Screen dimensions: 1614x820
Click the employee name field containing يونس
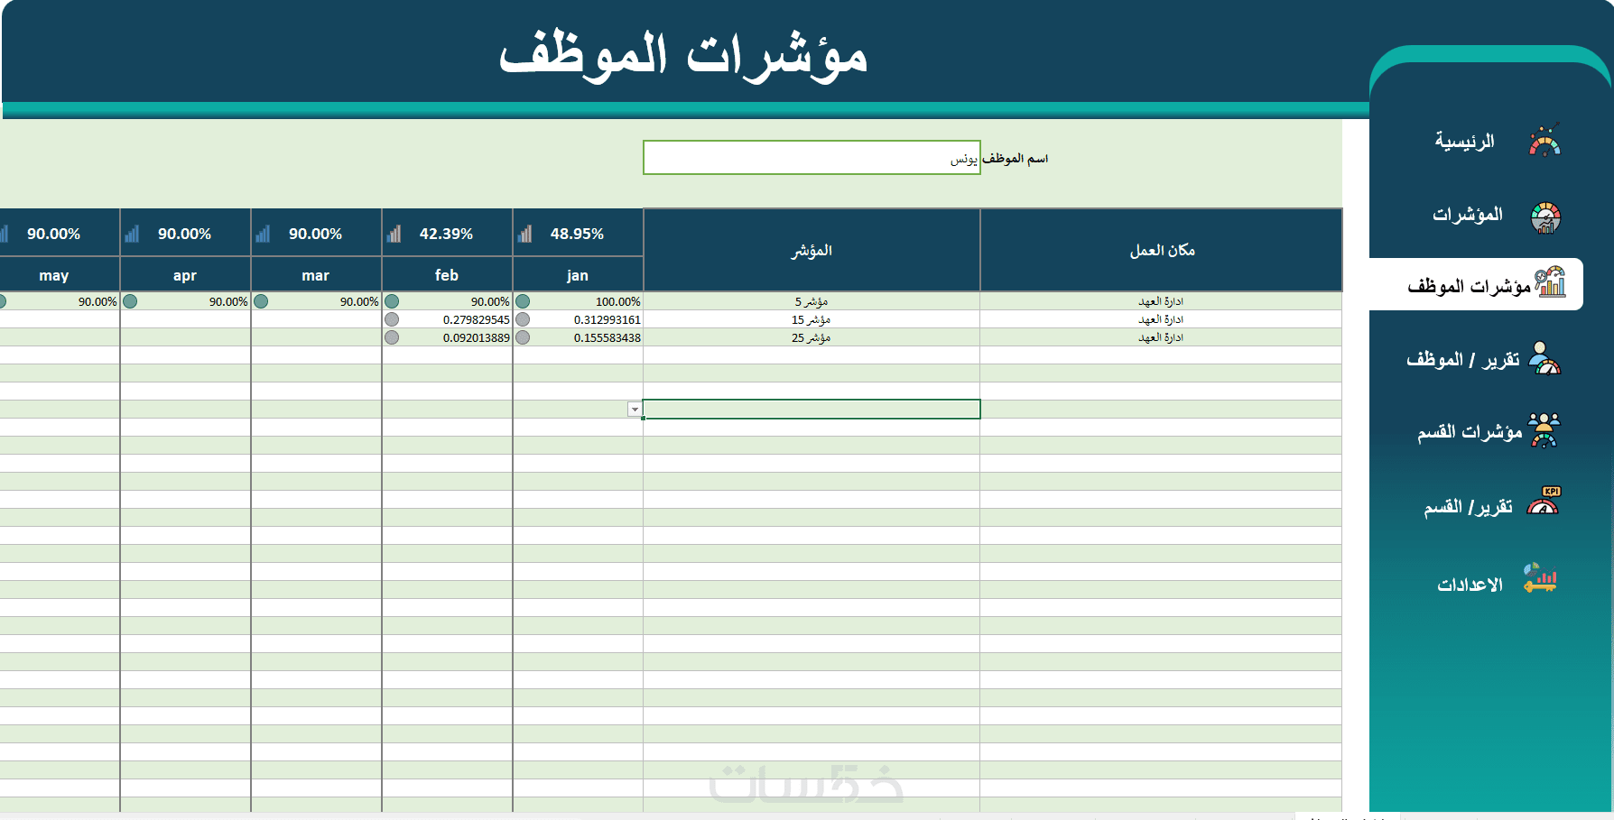tap(812, 158)
